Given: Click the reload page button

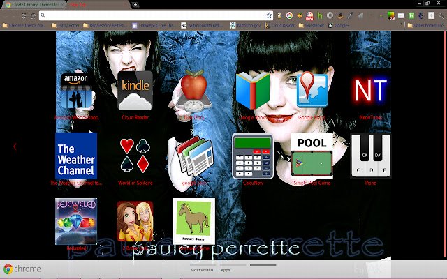Looking at the screenshot, I should tap(24, 15).
